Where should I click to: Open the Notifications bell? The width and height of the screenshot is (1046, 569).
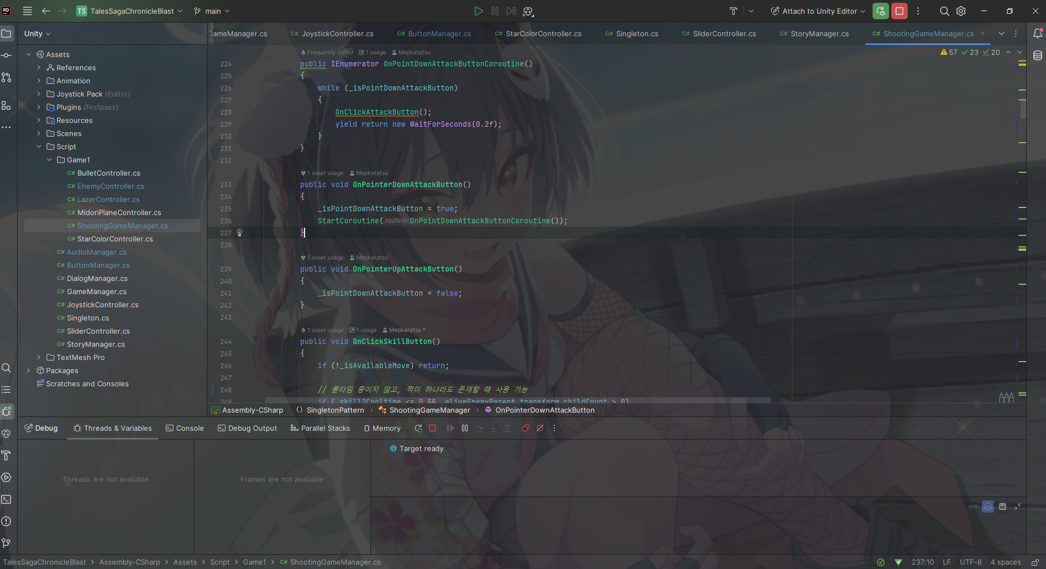coord(1038,33)
